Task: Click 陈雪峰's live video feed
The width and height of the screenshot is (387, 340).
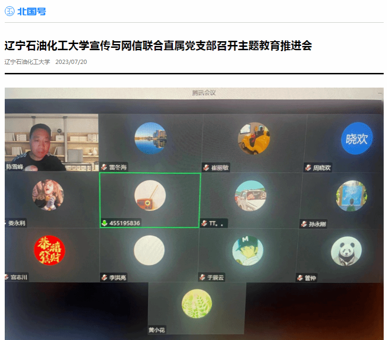Action: (51, 141)
